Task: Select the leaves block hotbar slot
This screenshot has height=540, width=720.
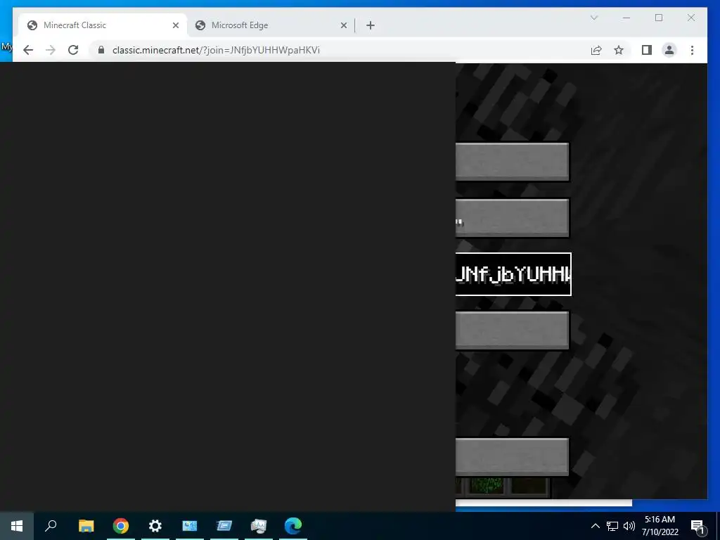Action: (487, 486)
